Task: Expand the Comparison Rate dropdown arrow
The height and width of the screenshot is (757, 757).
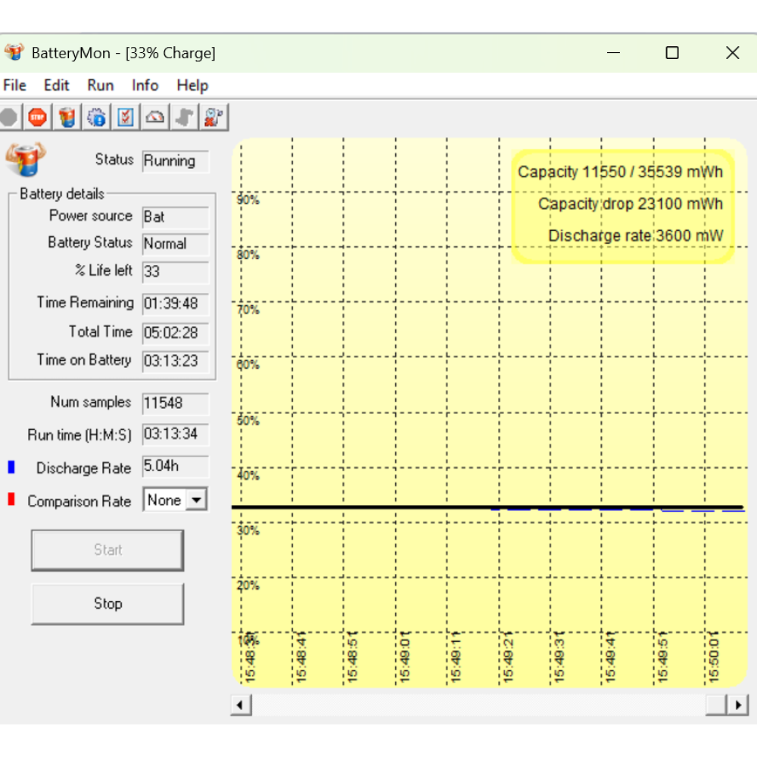Action: [197, 500]
